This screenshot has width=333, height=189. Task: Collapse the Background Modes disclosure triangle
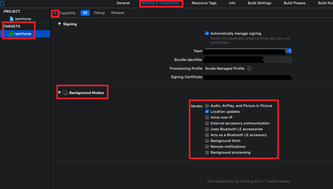(60, 93)
